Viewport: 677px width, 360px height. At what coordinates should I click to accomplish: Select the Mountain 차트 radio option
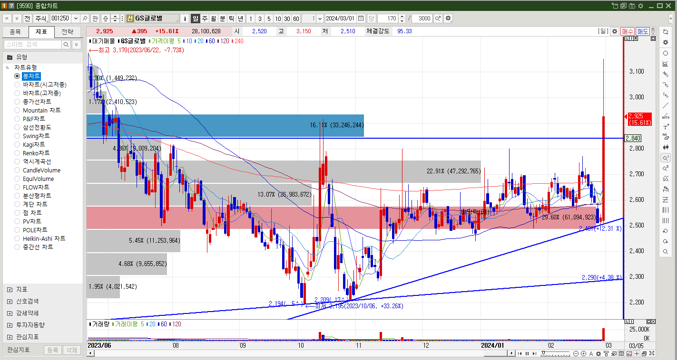click(17, 110)
